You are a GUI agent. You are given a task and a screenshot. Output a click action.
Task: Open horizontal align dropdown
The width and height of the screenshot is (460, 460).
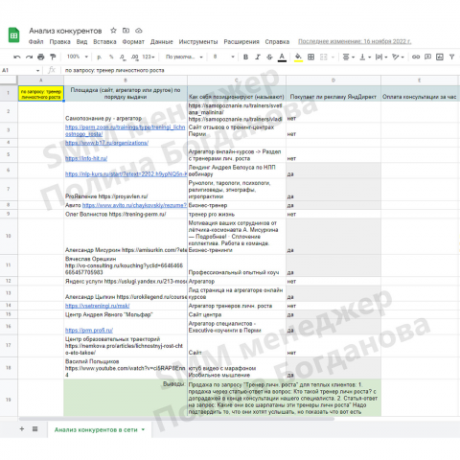click(349, 57)
